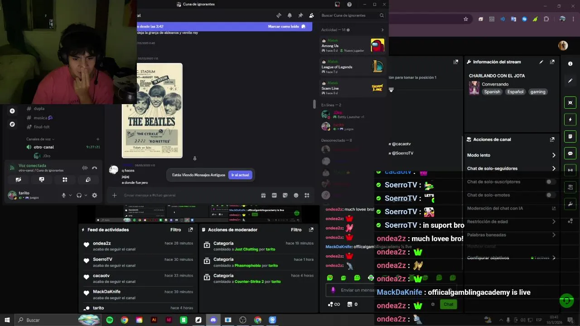Collapse Canales de voz category
This screenshot has width=580, height=326.
click(x=40, y=139)
